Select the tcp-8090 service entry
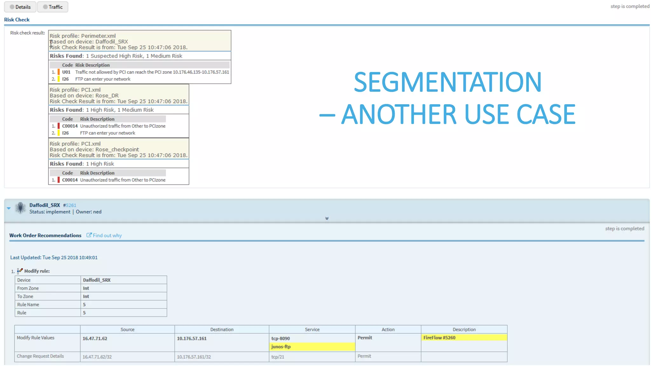 click(280, 339)
